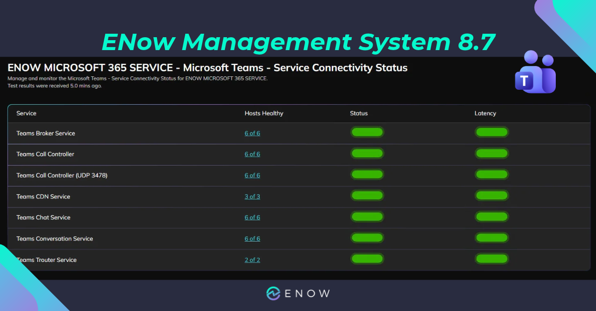Open the 2 of 2 link for Teams Trouter Service

pos(252,260)
